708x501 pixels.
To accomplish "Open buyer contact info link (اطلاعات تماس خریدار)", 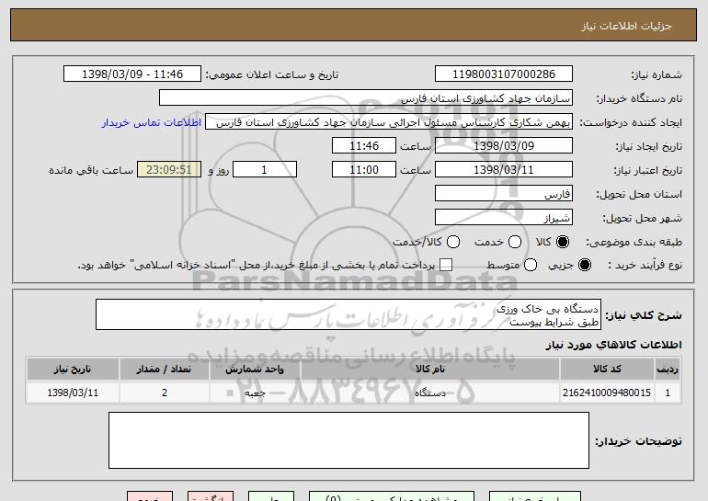I will coord(152,123).
